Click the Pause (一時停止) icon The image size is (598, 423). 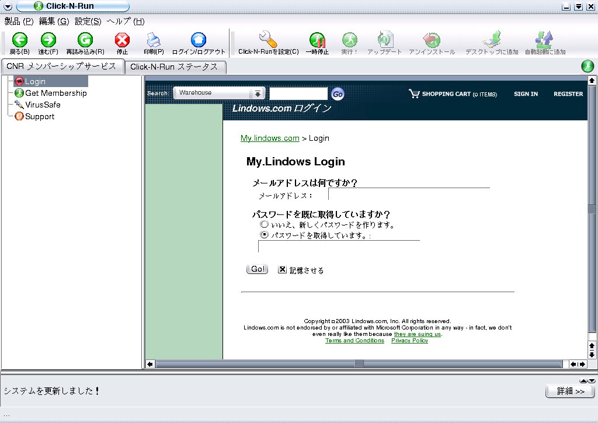[x=317, y=40]
